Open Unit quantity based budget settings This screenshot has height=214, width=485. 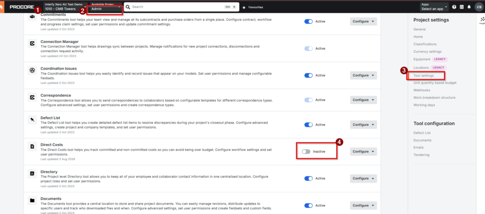coord(435,83)
